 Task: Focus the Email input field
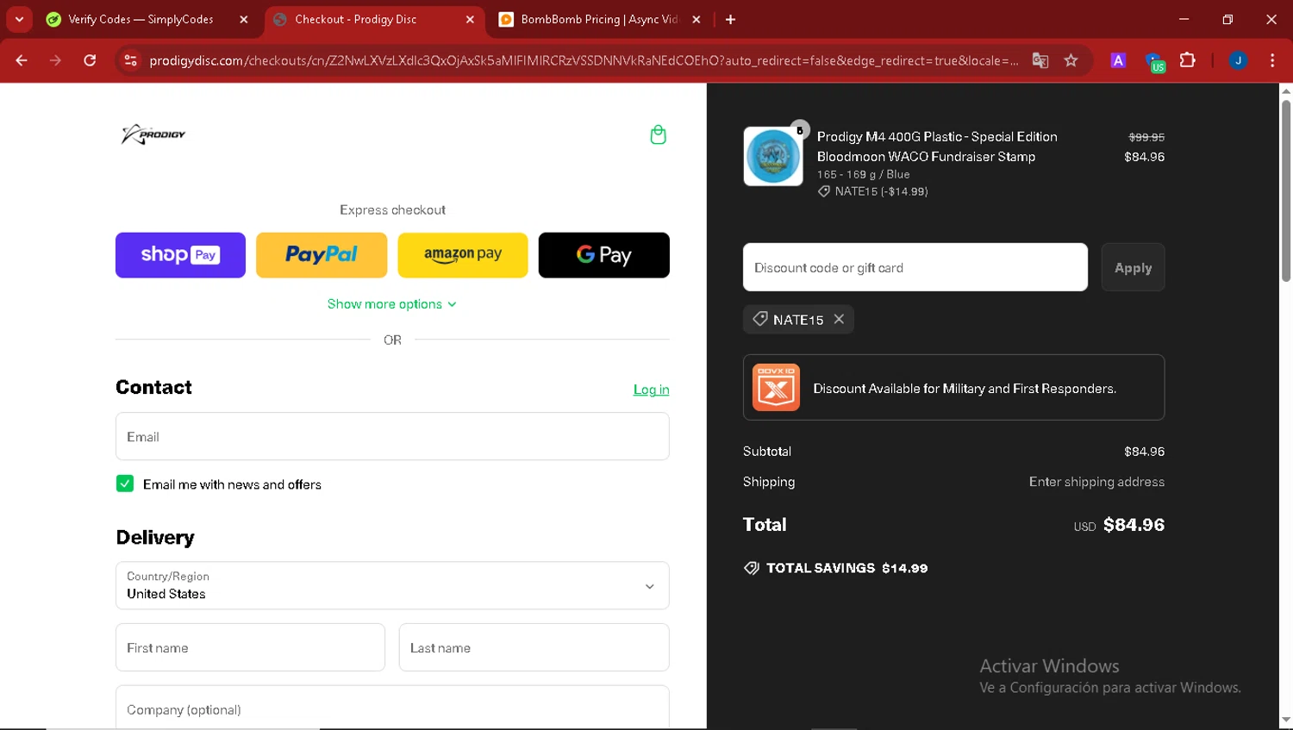point(392,436)
